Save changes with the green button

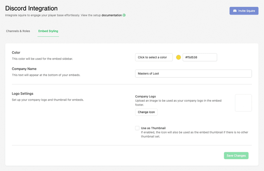click(236, 156)
